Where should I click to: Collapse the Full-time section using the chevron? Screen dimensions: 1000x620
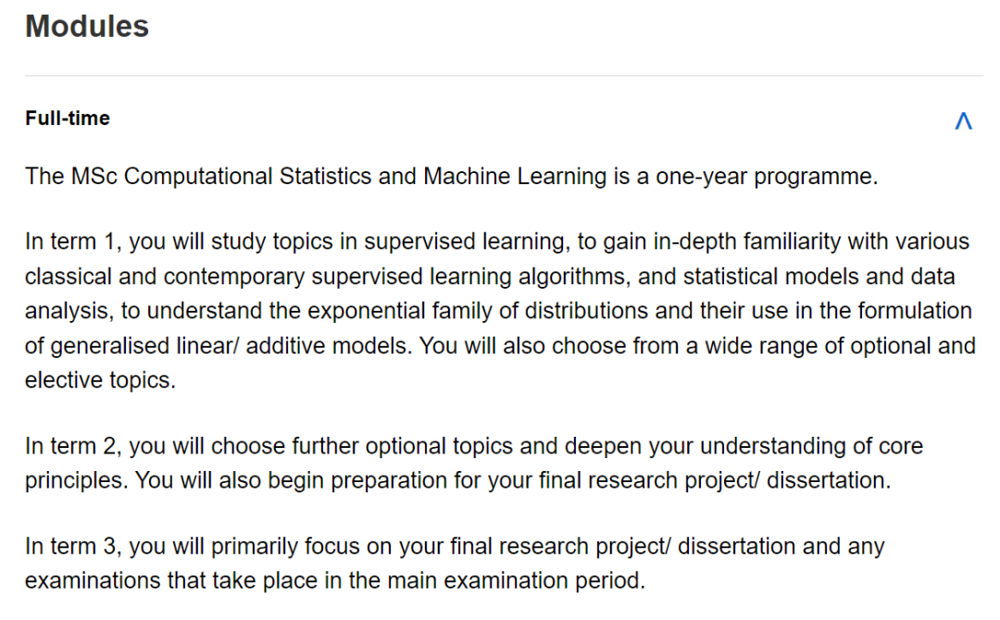pyautogui.click(x=963, y=120)
